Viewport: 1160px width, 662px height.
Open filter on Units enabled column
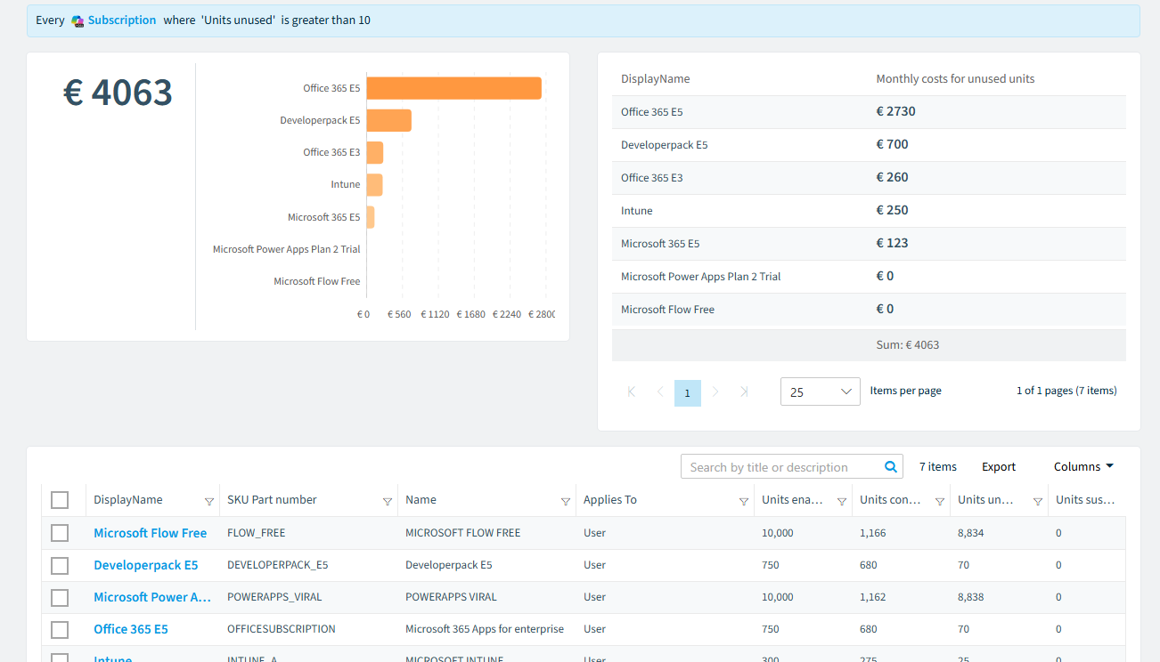[x=842, y=502]
